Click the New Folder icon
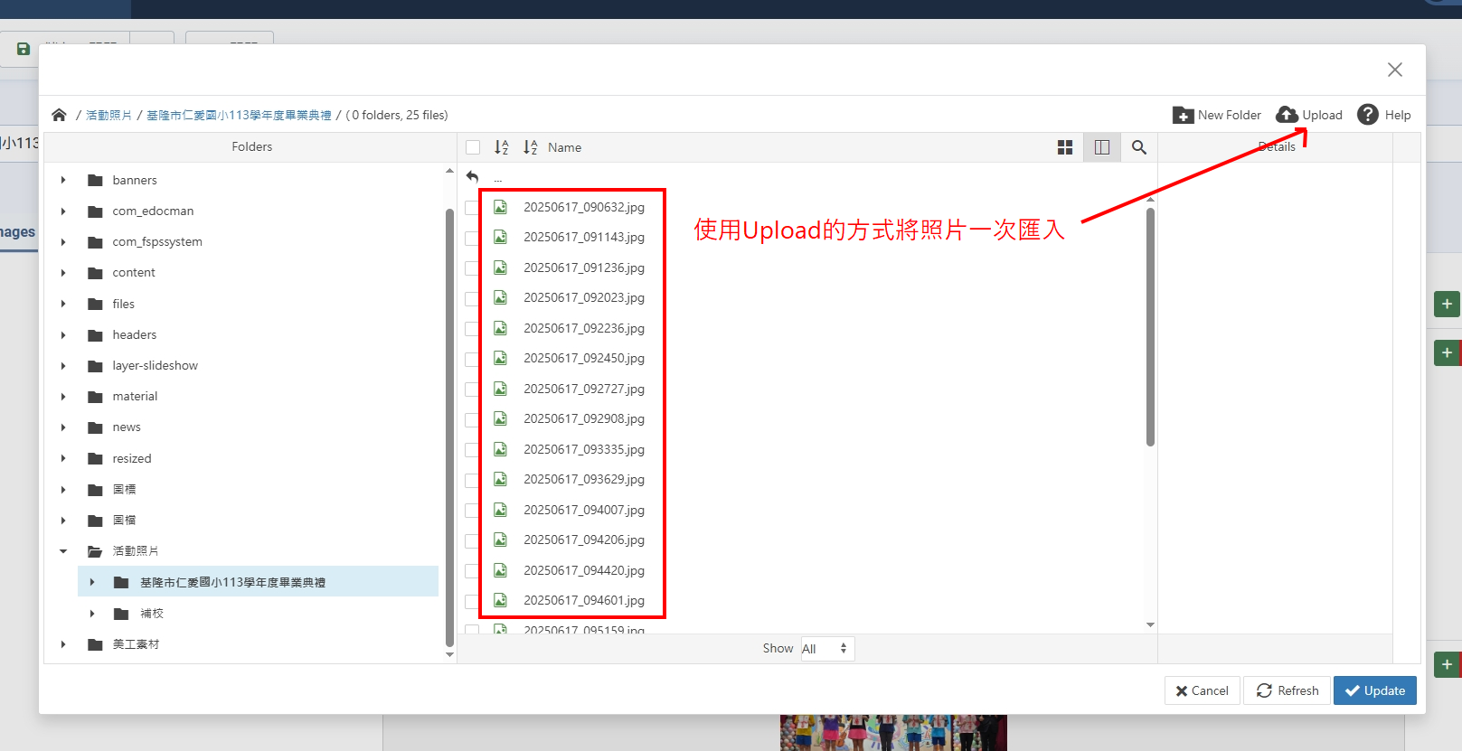 [1183, 115]
